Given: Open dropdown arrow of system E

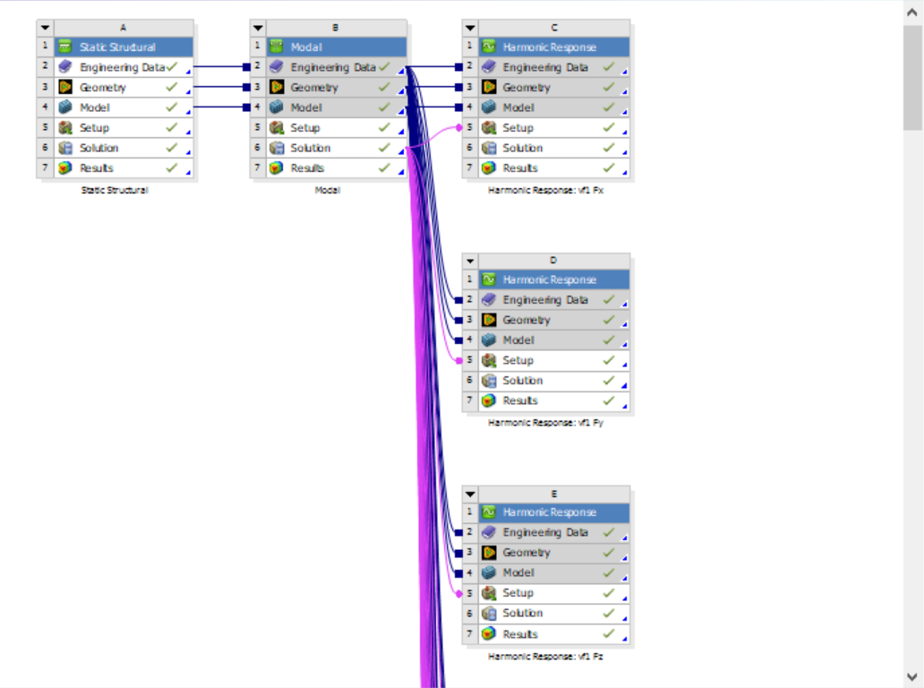Looking at the screenshot, I should (x=470, y=494).
